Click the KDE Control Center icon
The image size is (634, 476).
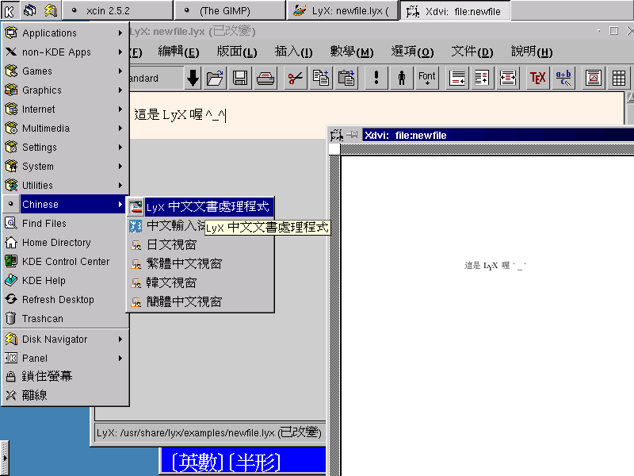pos(11,262)
